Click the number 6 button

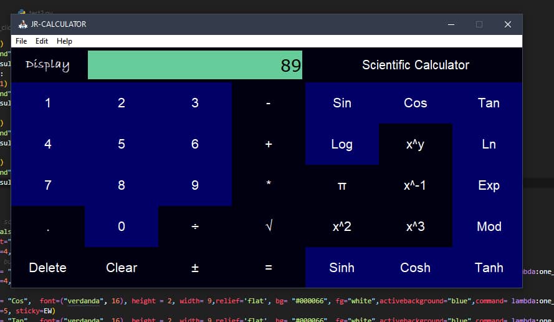tap(194, 144)
